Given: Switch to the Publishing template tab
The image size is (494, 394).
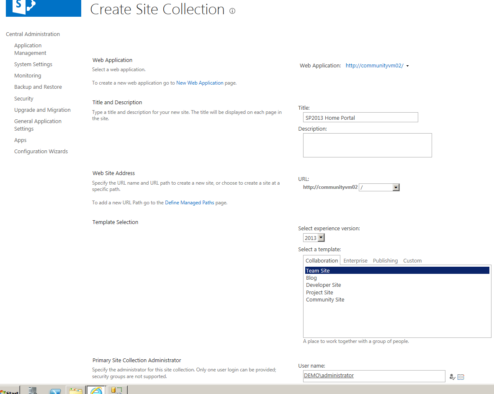Looking at the screenshot, I should [x=385, y=260].
